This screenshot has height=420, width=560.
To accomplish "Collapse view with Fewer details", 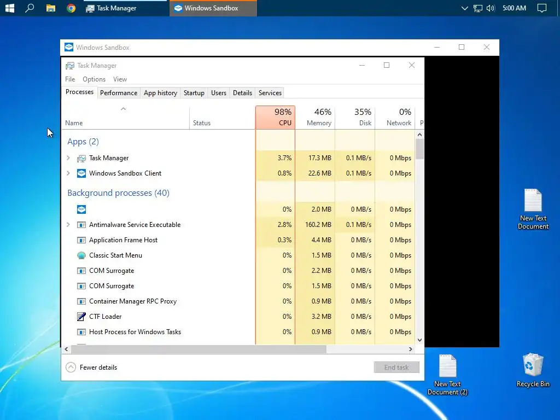I will (x=91, y=367).
